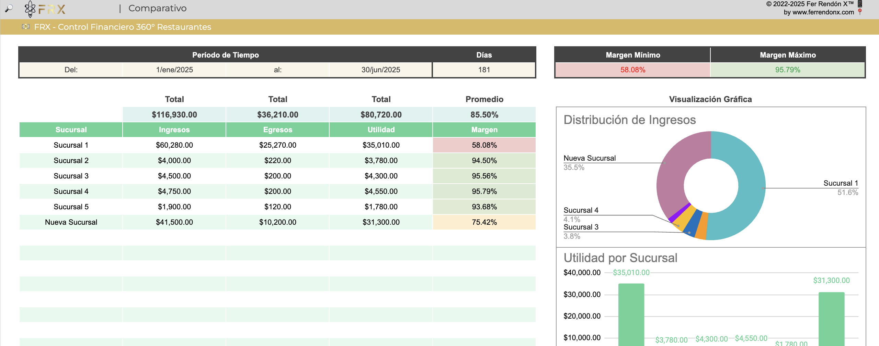Select Sucursal 1 income $60,280.00

coord(174,145)
